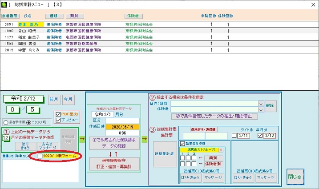
Task: Check group 2 box in 類別 row
Action: 188,158
